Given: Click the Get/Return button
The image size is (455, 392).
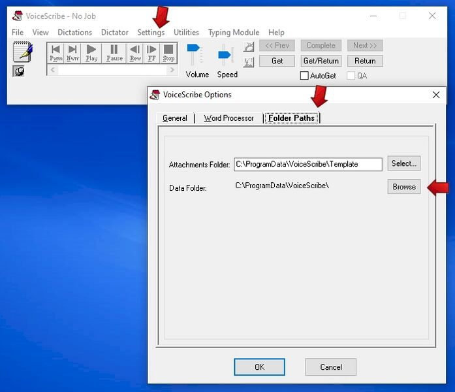Looking at the screenshot, I should click(x=321, y=61).
